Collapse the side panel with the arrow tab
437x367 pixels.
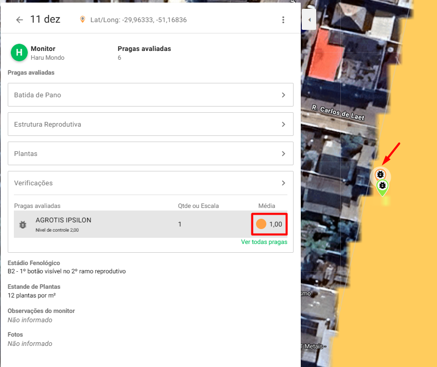click(x=309, y=20)
